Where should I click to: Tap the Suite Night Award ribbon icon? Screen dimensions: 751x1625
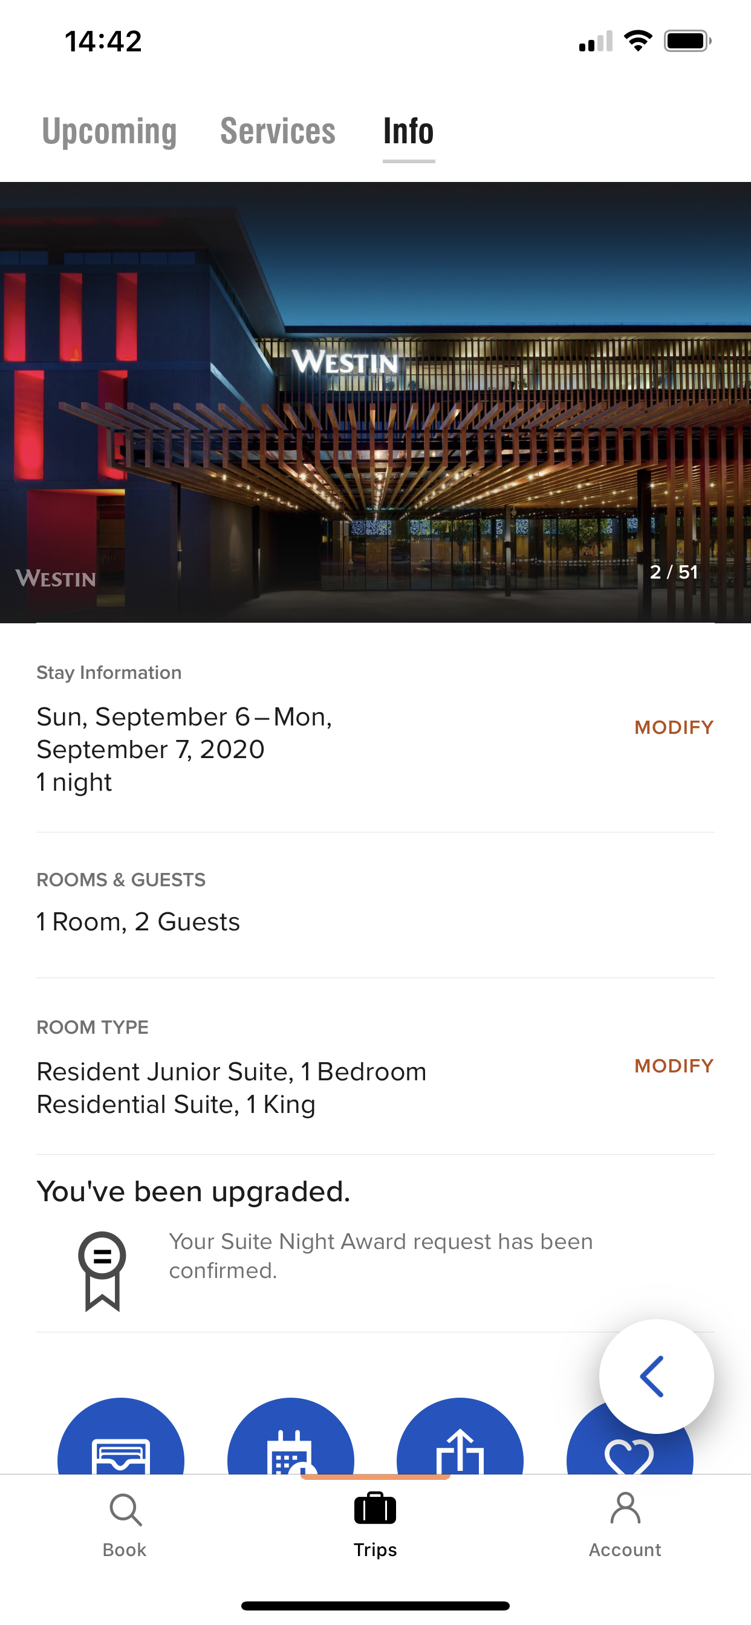(102, 1271)
